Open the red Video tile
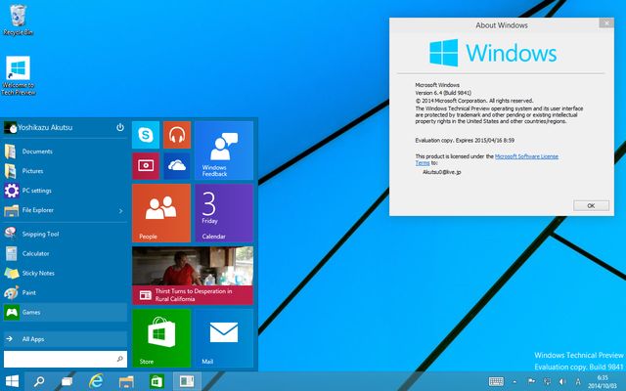The width and height of the screenshot is (626, 391). 146,166
